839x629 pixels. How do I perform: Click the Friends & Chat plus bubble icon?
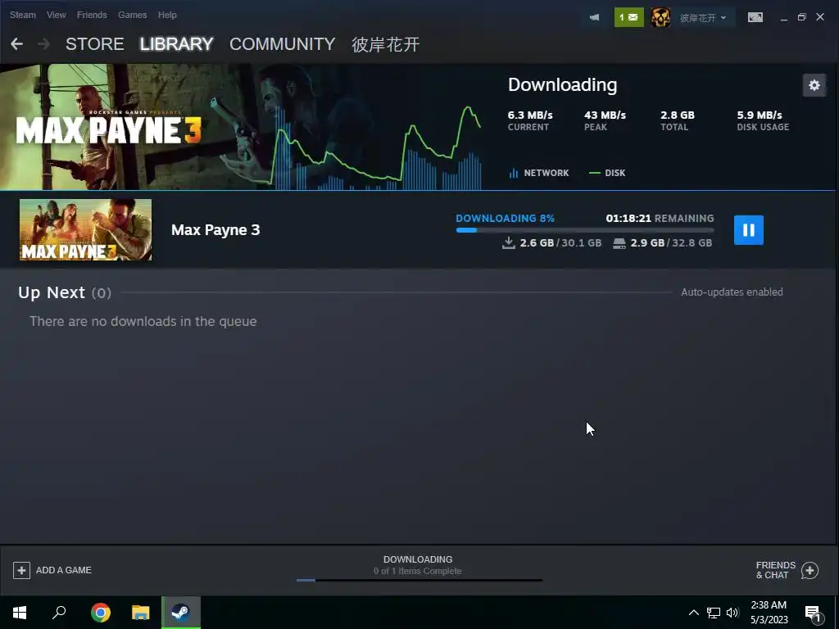[x=810, y=570]
